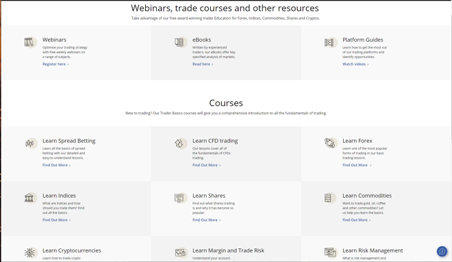Image resolution: width=452 pixels, height=262 pixels.
Task: Click the Learn Commodities title
Action: (x=367, y=196)
